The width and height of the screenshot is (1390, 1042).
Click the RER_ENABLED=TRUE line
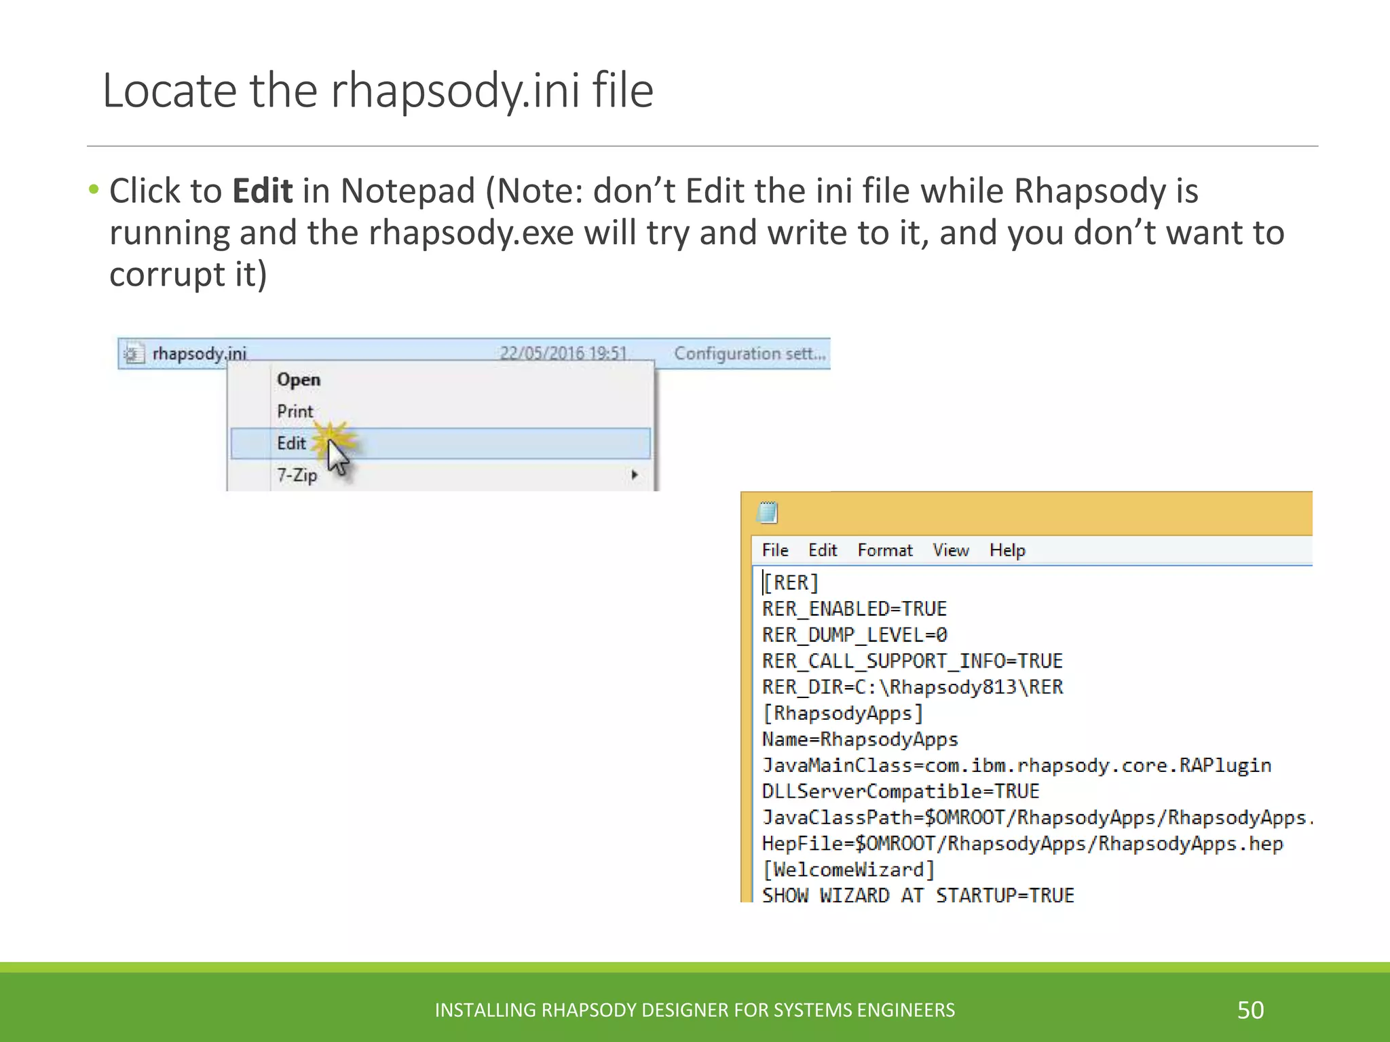coord(854,609)
